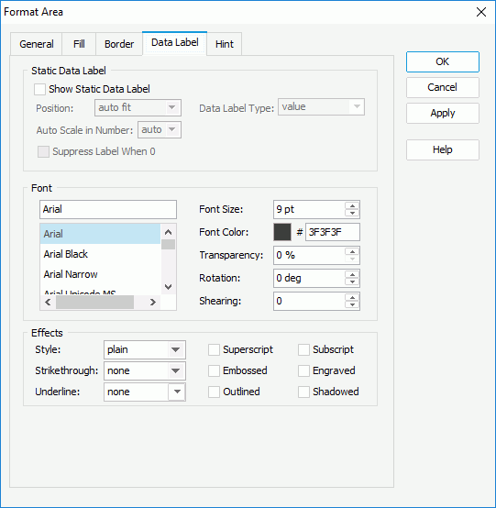The height and width of the screenshot is (508, 496).
Task: Click the font list vertical scrollbar thumb
Action: (x=168, y=244)
